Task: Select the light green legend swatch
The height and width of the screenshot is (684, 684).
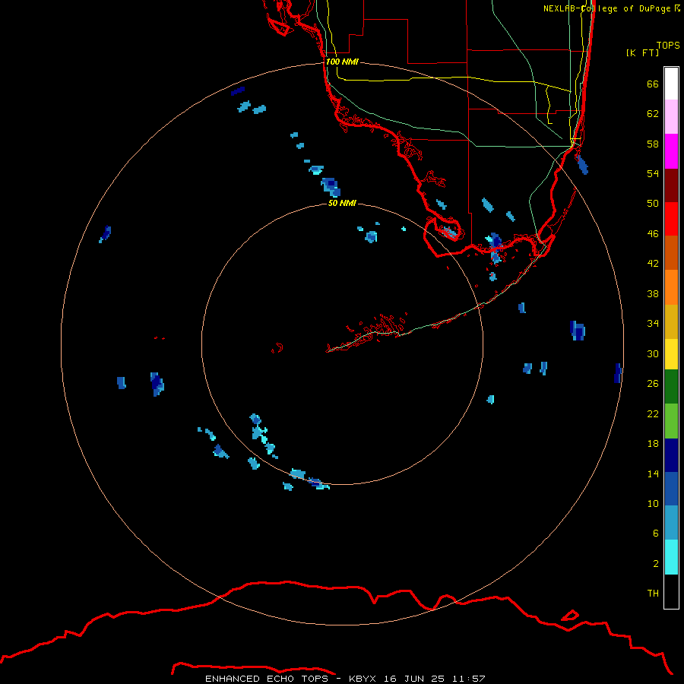Action: [671, 421]
